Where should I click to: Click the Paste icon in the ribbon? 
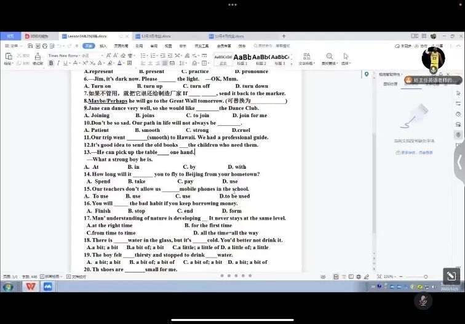(9, 56)
